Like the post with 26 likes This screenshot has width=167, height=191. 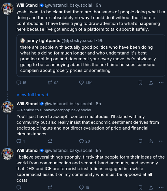(x=84, y=141)
